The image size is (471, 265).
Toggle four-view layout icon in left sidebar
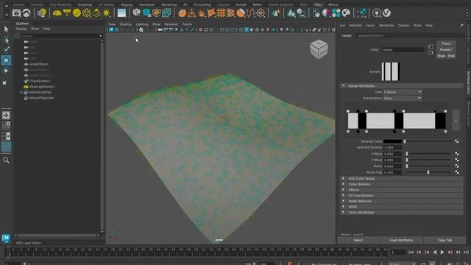(6, 126)
